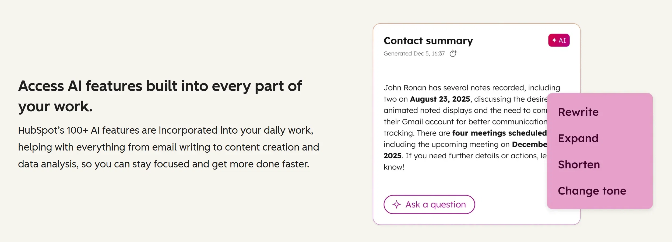Click the Generated Dec 5, 16:37 timestamp
This screenshot has height=242, width=672.
pos(414,53)
